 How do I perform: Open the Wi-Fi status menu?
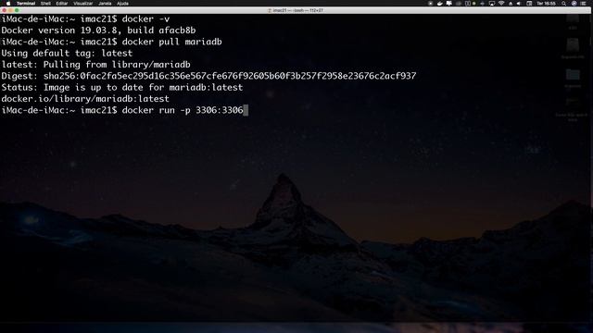pos(501,4)
